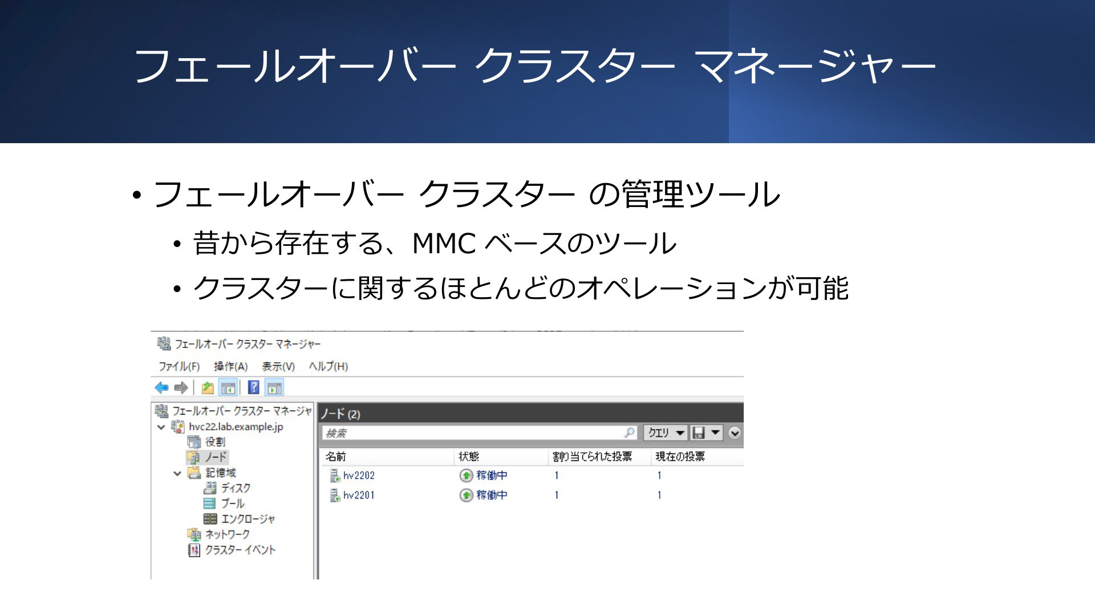Viewport: 1095px width, 616px height.
Task: Click the search magnifier icon
Action: click(630, 433)
